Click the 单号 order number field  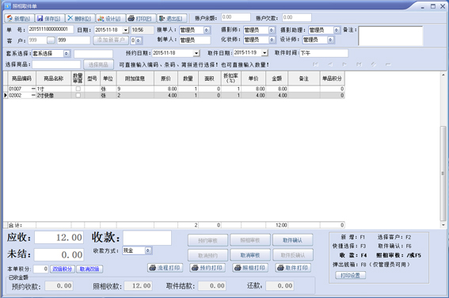[51, 29]
